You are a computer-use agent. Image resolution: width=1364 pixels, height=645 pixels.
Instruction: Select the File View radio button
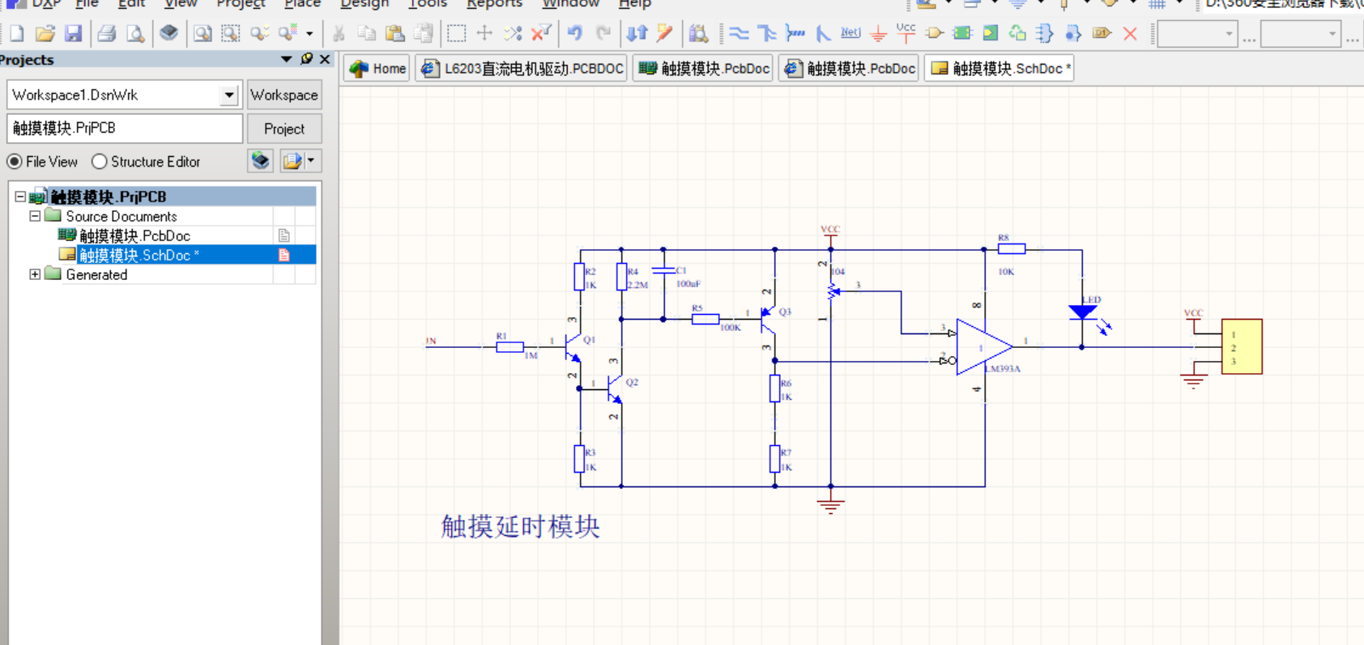tap(15, 162)
